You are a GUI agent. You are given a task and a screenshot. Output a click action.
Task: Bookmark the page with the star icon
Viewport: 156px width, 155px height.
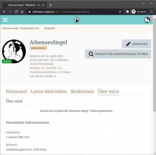tap(120, 12)
